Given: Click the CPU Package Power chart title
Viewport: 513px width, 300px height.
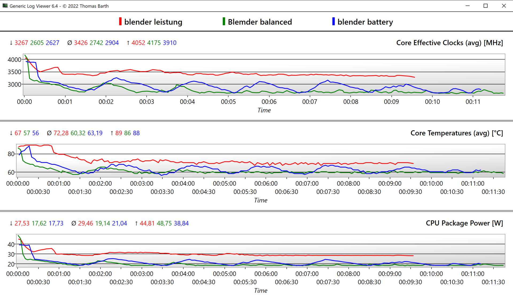Looking at the screenshot, I should [x=464, y=223].
